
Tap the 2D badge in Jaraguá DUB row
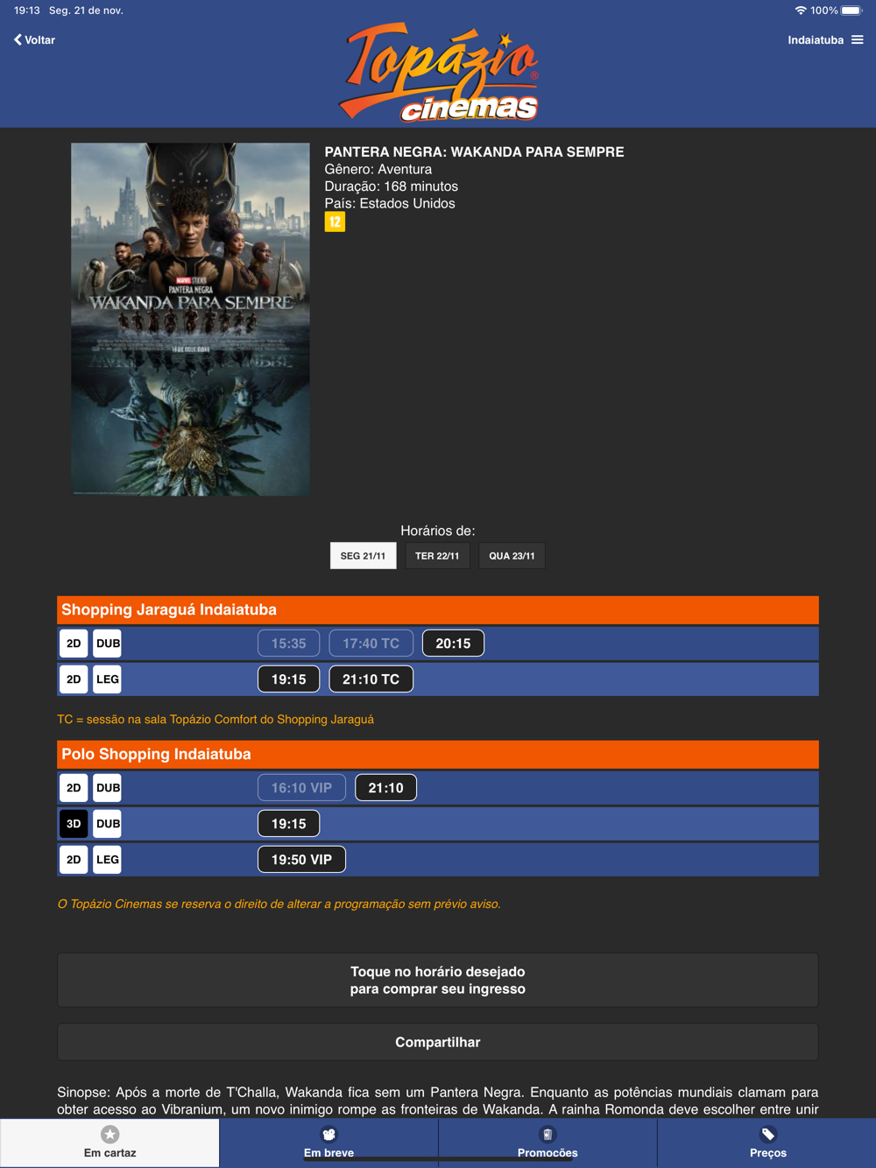point(74,644)
